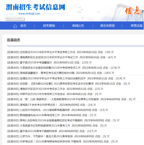The image size is (144, 145).
Task: Open 韩城圆满完成2021年高考组考工作 link
Action: [x=40, y=115]
